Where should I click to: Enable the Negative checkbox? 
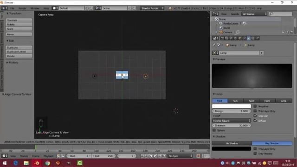click(x=255, y=106)
